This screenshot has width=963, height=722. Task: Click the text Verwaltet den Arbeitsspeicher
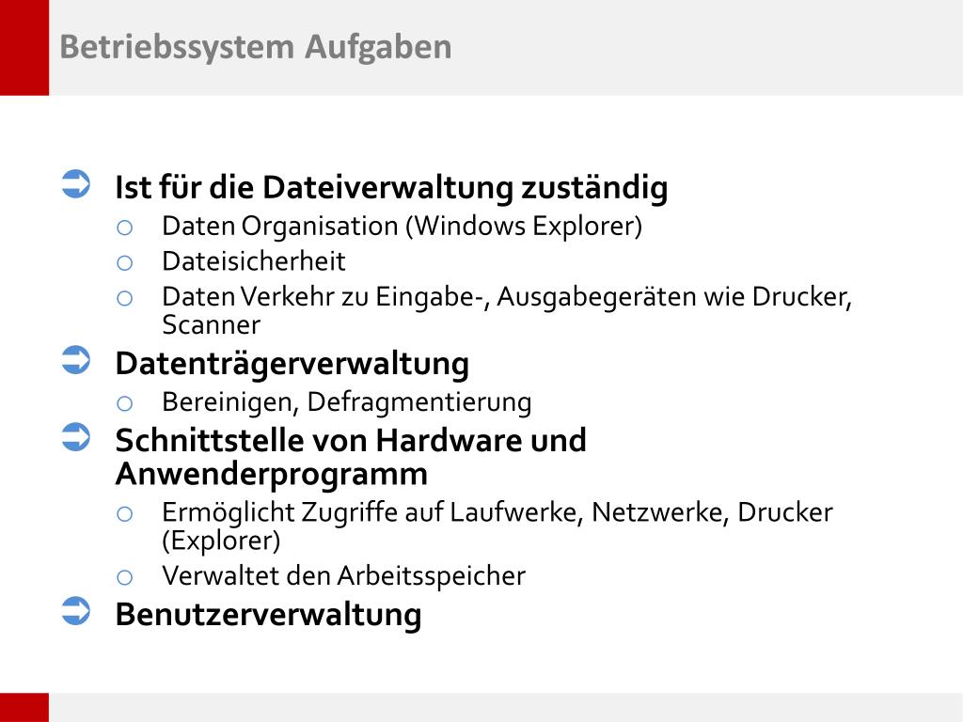(x=344, y=576)
